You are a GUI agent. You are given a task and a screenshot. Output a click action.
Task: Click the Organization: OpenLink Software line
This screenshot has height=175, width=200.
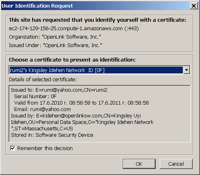click(55, 37)
